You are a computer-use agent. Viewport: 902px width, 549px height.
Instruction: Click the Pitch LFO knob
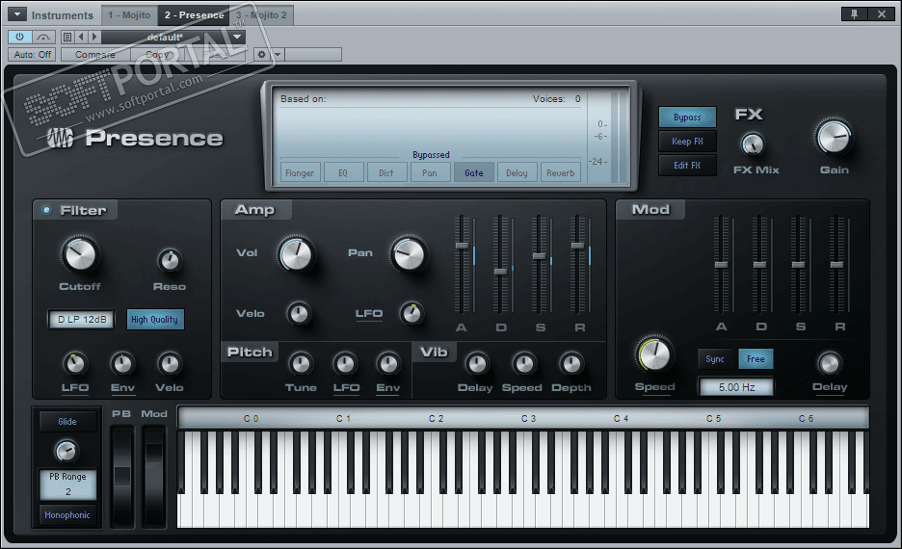tap(345, 364)
